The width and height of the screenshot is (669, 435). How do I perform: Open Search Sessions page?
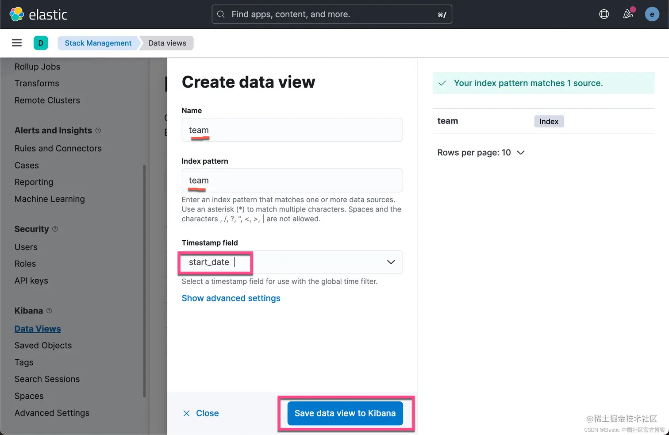point(47,379)
